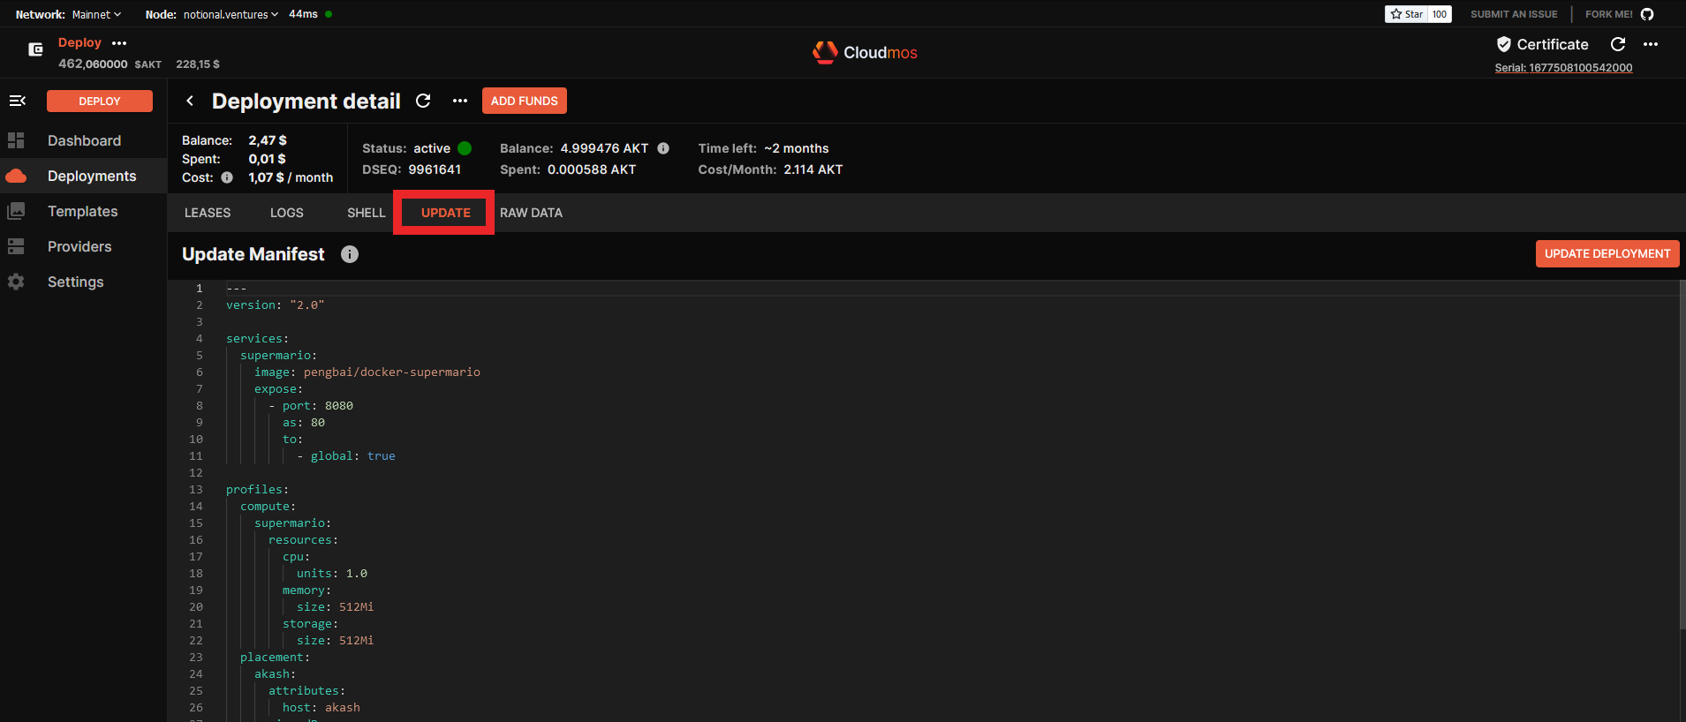Open the certificate serial link
The height and width of the screenshot is (722, 1686).
tap(1562, 68)
